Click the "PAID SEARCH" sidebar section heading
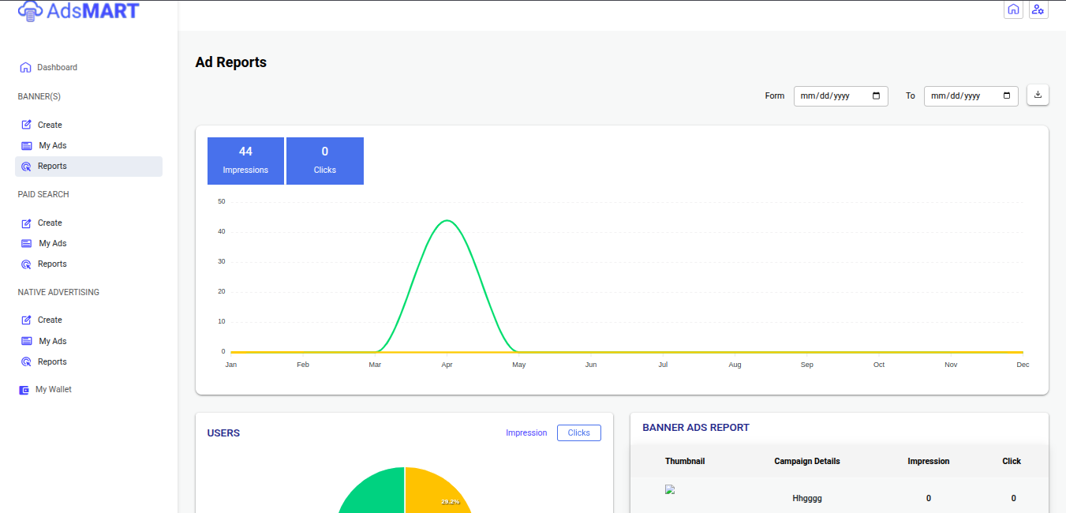This screenshot has height=513, width=1066. (x=43, y=195)
